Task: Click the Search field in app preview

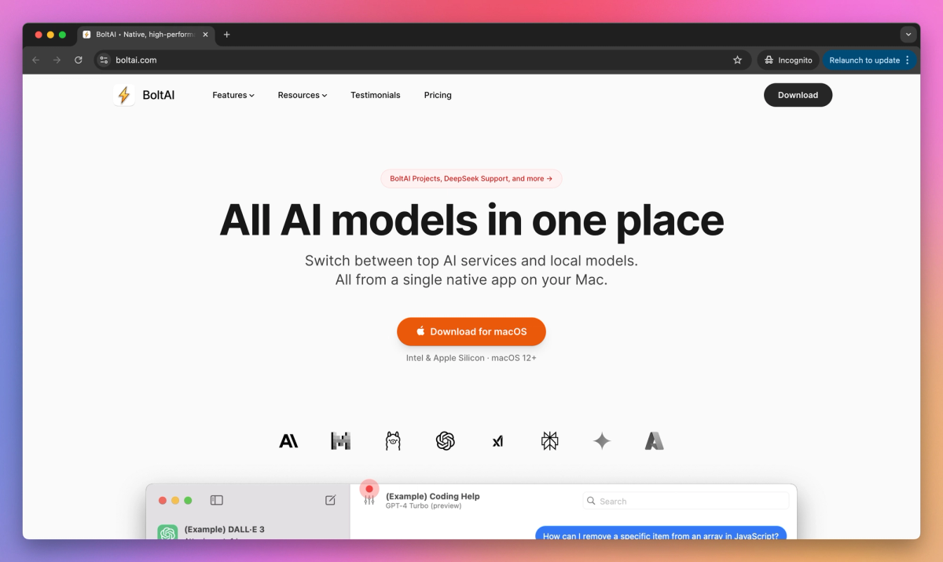Action: point(686,501)
